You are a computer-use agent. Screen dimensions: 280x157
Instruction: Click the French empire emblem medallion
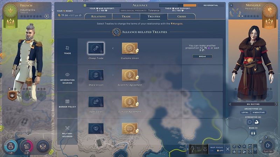click(x=10, y=10)
